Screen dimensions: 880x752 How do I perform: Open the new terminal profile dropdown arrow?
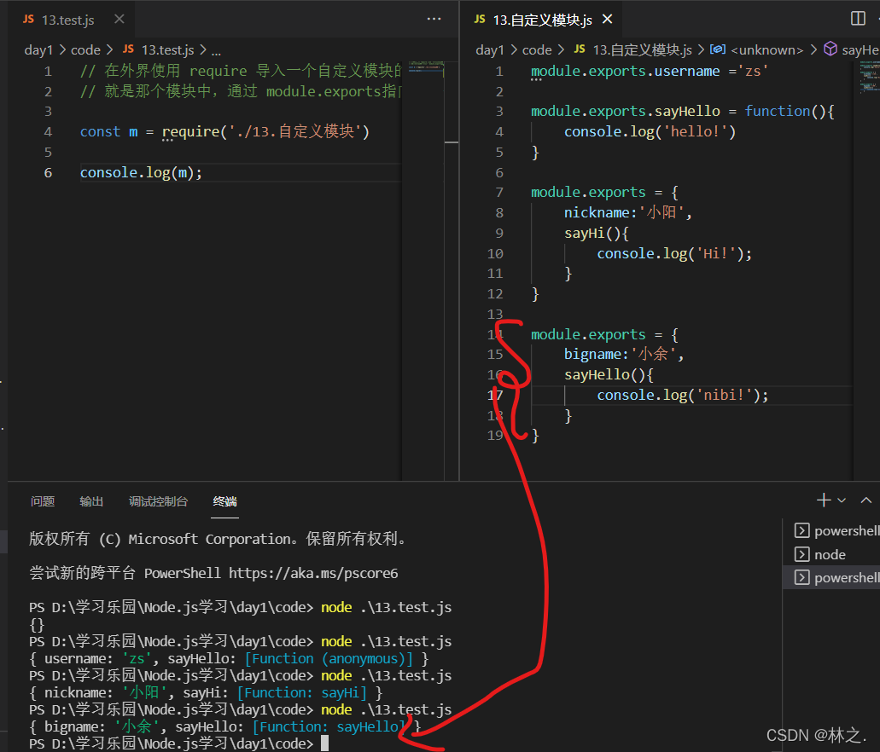[842, 500]
